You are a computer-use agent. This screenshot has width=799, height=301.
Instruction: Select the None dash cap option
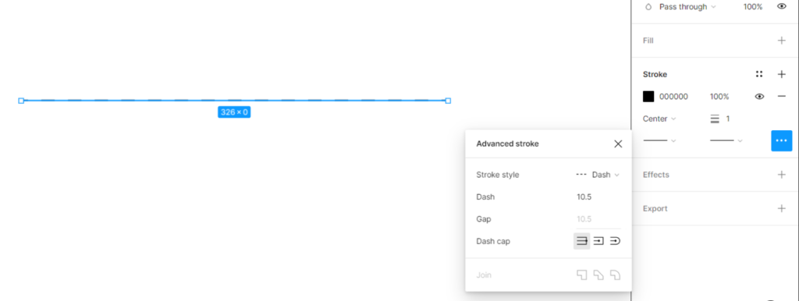coord(582,241)
